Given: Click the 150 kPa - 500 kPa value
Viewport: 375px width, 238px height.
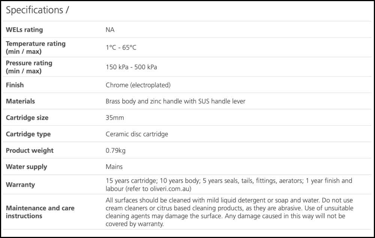Looking at the screenshot, I should (131, 67).
